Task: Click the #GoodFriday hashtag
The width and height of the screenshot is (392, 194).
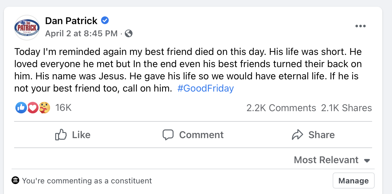Action: pos(205,88)
